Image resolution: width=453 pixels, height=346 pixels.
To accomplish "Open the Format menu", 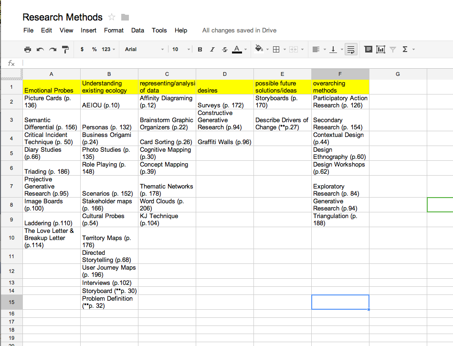I will tap(114, 30).
